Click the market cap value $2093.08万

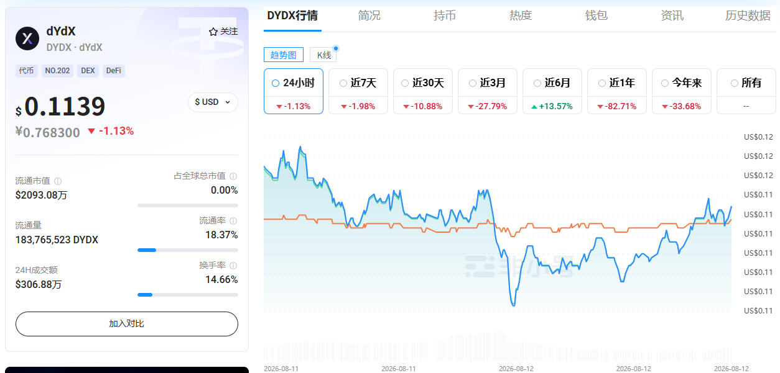pyautogui.click(x=42, y=195)
